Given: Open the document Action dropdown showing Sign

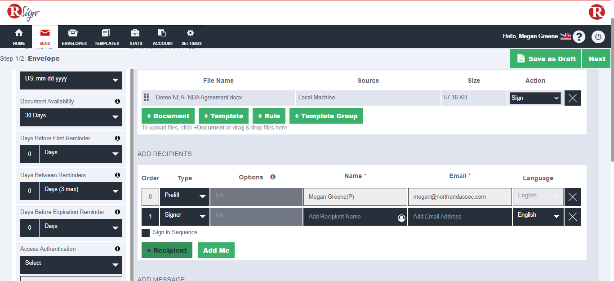Looking at the screenshot, I should click(535, 98).
